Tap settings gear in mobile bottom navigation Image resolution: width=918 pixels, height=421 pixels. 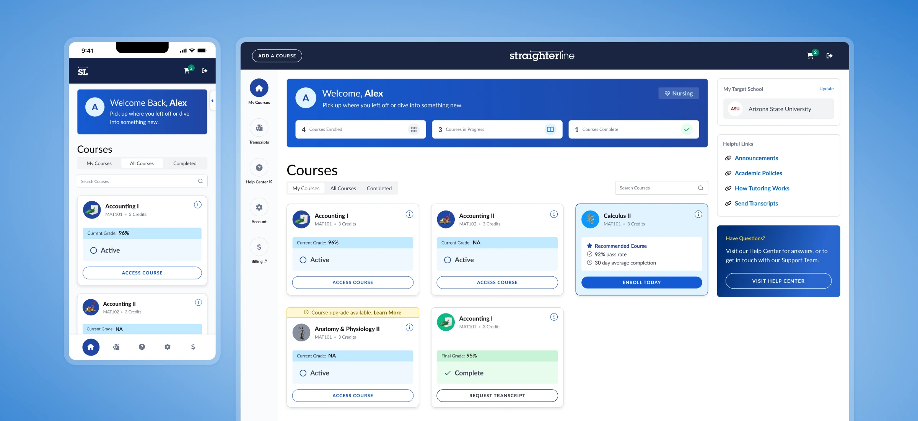[168, 347]
